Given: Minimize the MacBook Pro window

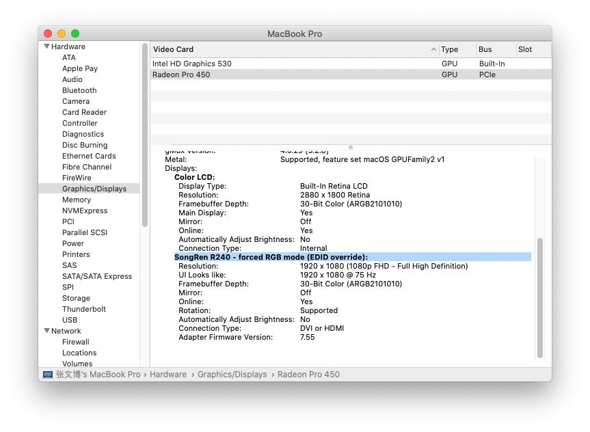Looking at the screenshot, I should point(62,33).
